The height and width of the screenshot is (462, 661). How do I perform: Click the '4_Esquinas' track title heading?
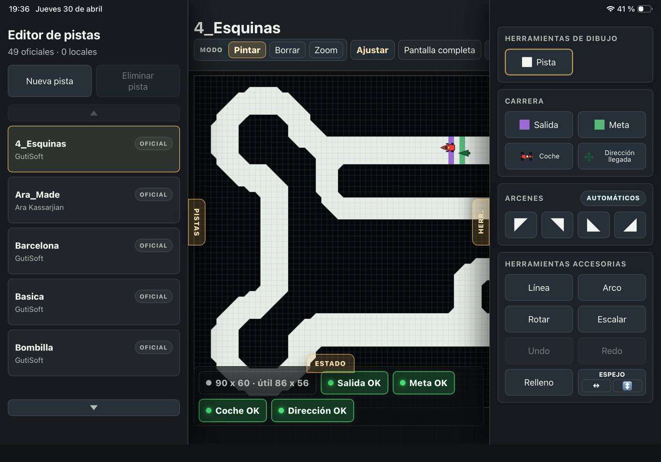(237, 28)
